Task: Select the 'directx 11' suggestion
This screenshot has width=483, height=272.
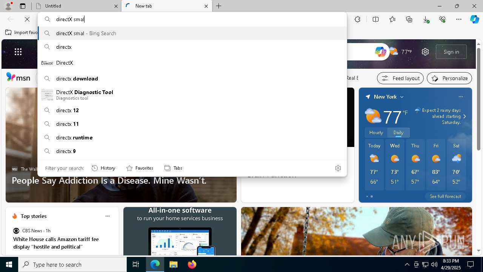Action: 192,124
